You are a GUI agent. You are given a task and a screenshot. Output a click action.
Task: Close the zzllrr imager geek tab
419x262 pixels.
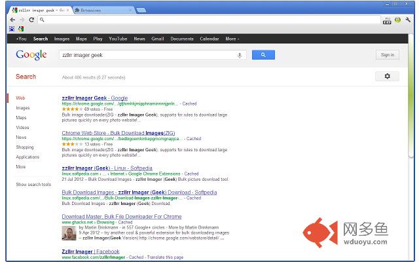click(x=67, y=10)
